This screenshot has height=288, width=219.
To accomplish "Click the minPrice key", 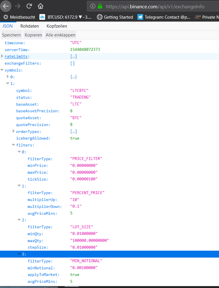I will (x=38, y=165).
